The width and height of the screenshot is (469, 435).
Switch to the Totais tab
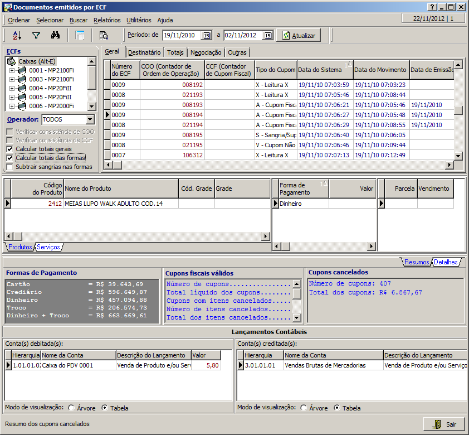[x=175, y=52]
